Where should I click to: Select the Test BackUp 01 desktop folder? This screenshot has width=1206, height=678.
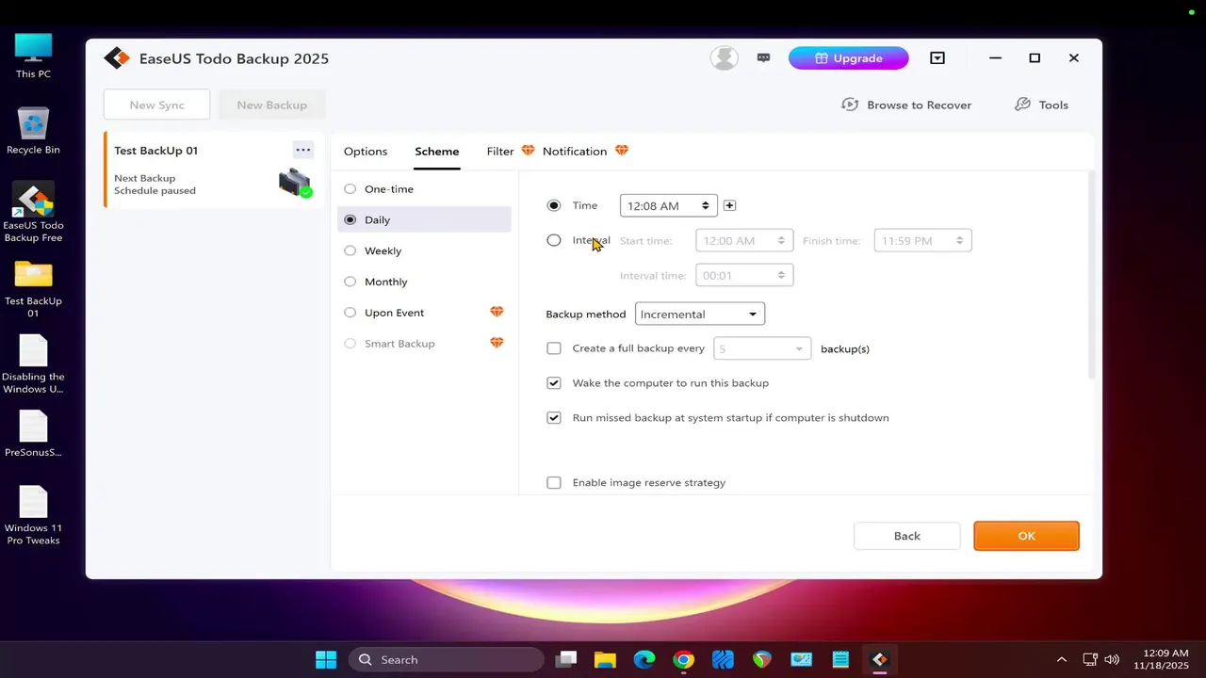33,289
